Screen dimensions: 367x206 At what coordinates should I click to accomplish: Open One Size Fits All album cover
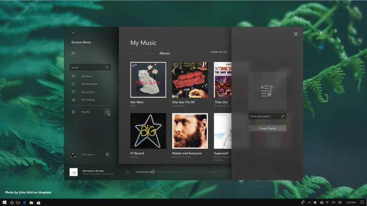[190, 80]
